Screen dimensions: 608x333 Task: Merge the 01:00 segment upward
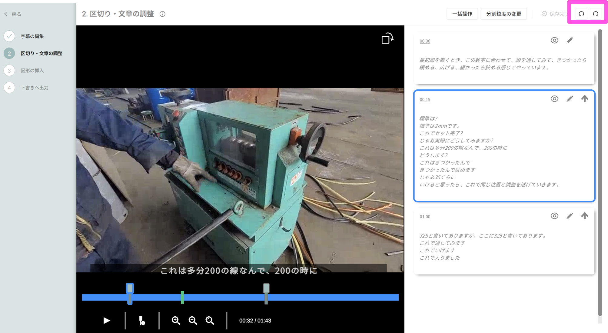[584, 216]
